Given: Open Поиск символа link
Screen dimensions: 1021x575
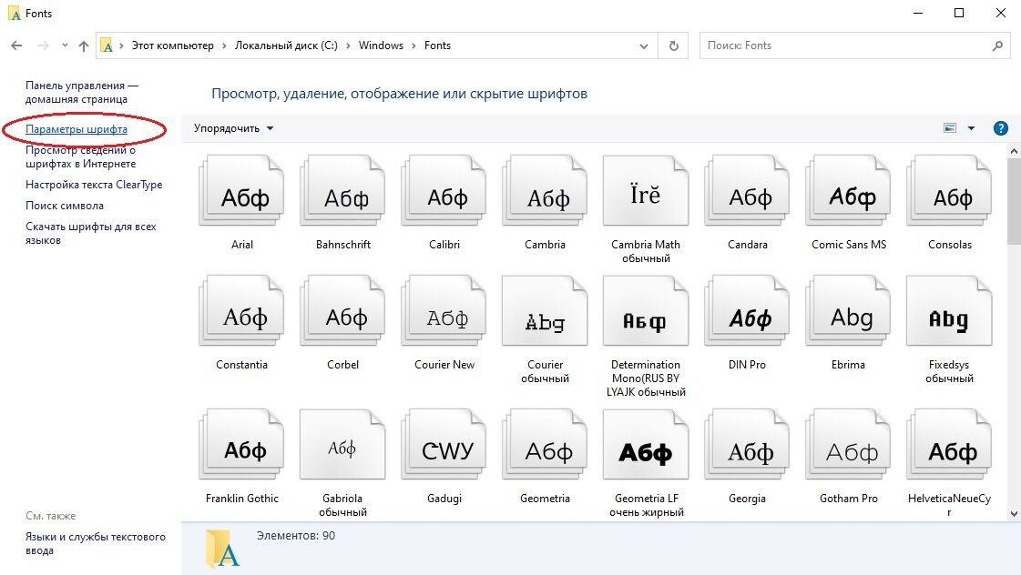Looking at the screenshot, I should tap(65, 206).
